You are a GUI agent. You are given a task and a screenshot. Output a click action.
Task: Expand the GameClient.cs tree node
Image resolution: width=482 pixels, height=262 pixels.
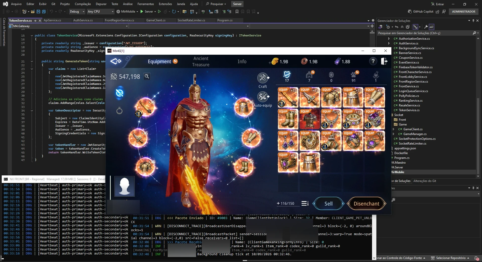click(394, 129)
